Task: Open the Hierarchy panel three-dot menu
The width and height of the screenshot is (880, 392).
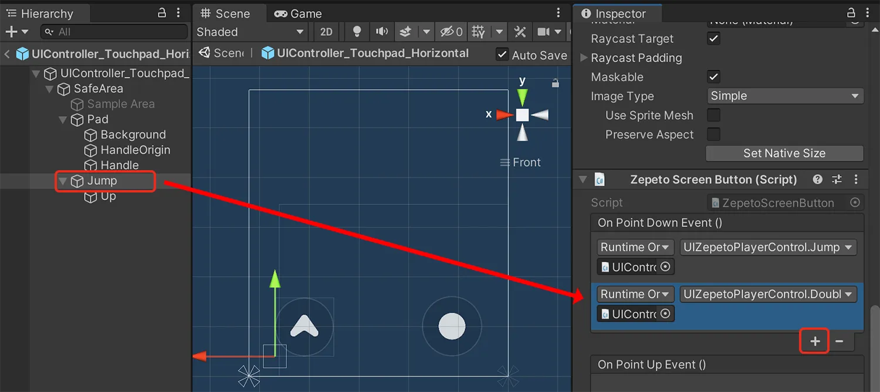Action: pyautogui.click(x=178, y=13)
